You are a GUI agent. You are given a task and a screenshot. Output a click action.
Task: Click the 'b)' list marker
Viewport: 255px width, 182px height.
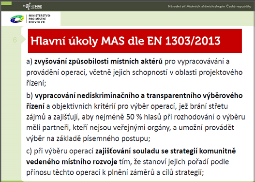tap(30, 96)
